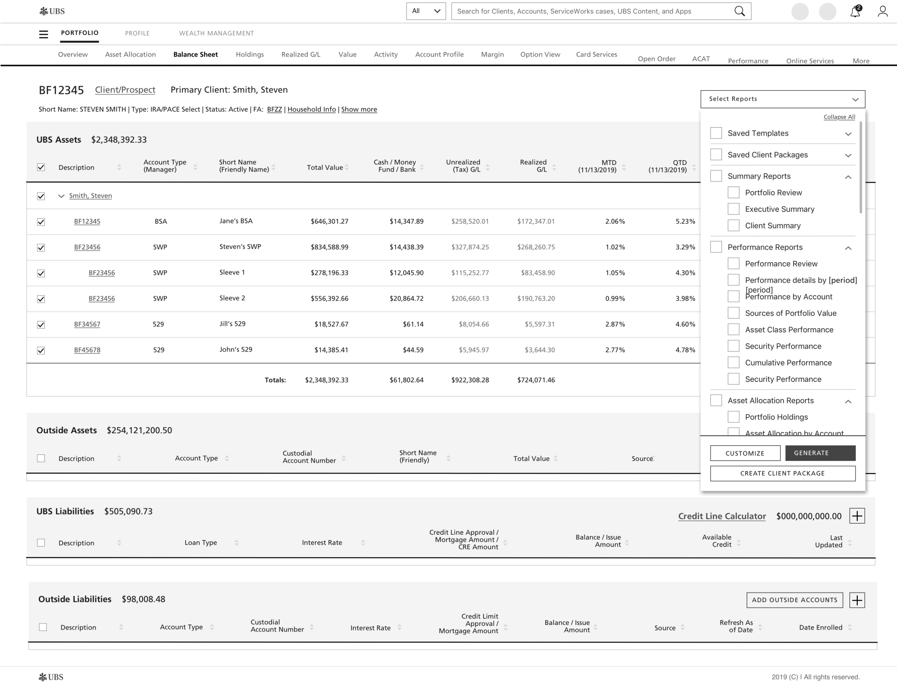This screenshot has width=897, height=688.
Task: Switch to the Holdings tab
Action: (249, 55)
